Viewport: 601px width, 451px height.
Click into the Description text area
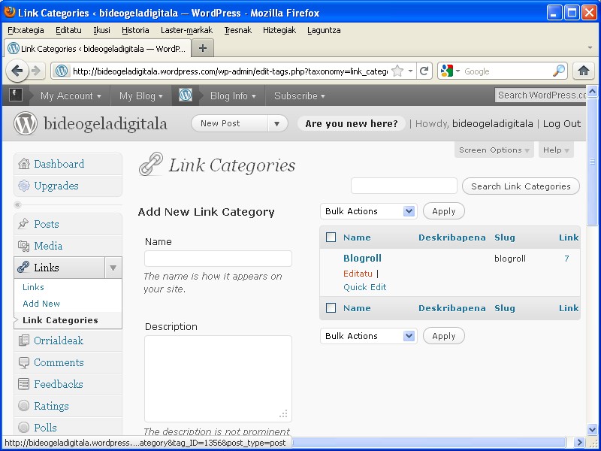(x=218, y=379)
